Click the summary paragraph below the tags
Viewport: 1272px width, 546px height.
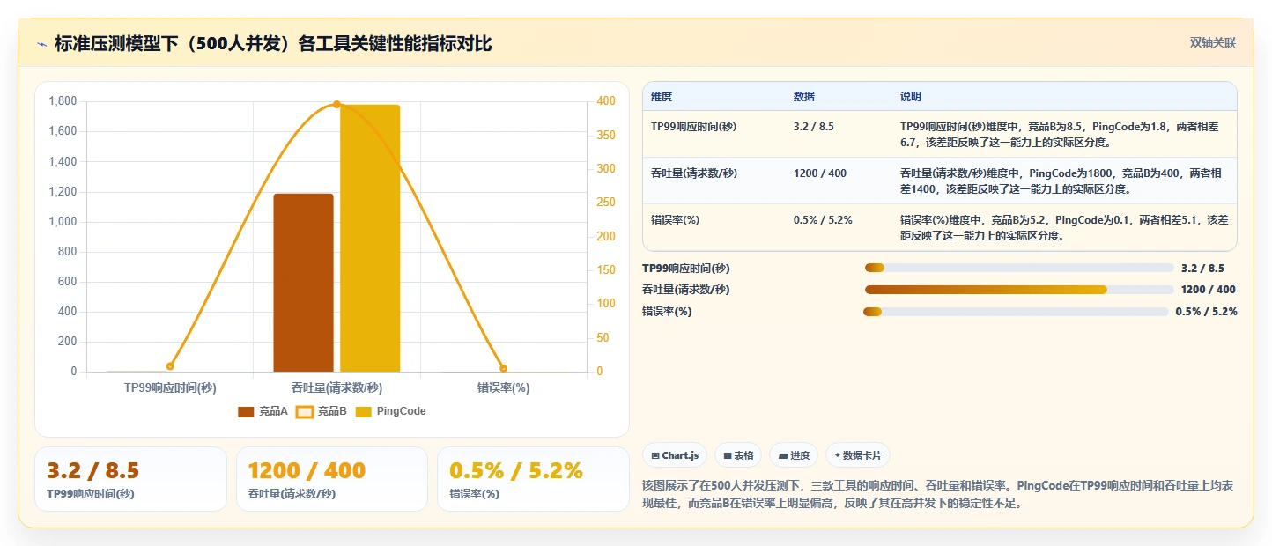pyautogui.click(x=940, y=495)
